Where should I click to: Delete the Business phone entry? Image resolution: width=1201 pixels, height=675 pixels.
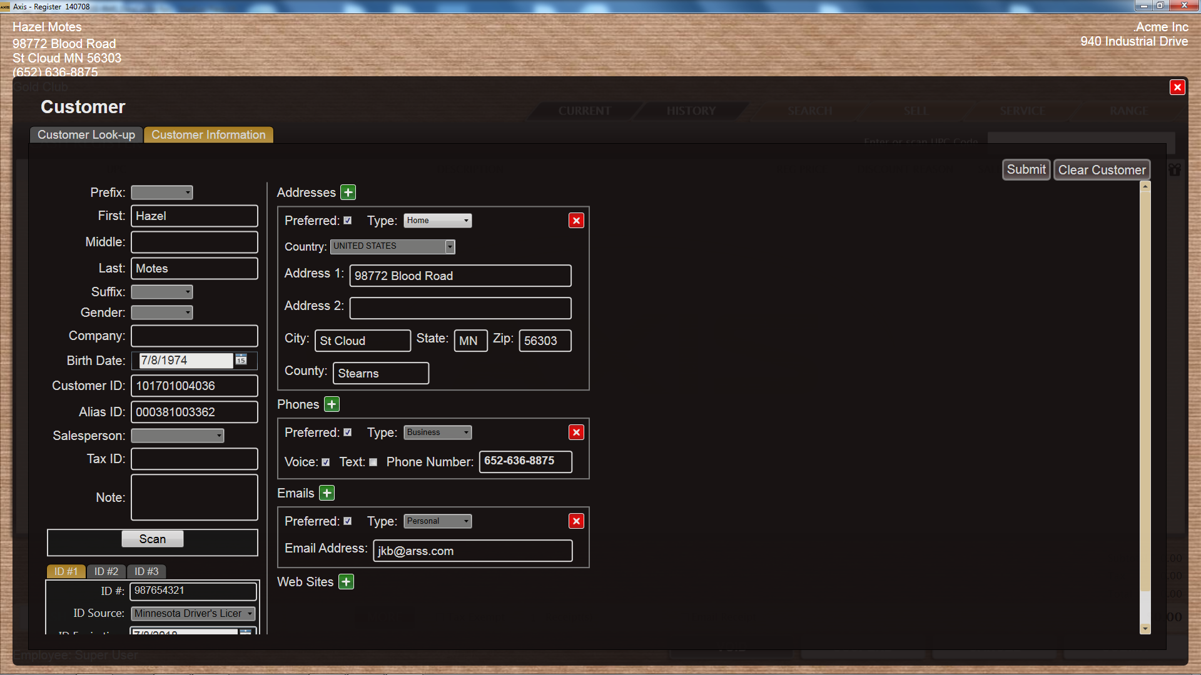click(576, 432)
